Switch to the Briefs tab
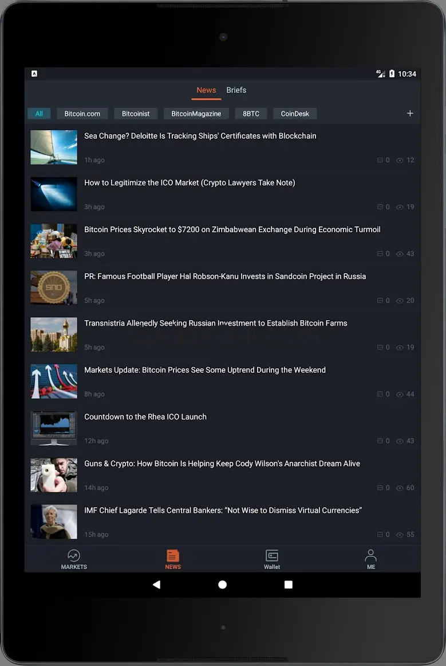 236,90
